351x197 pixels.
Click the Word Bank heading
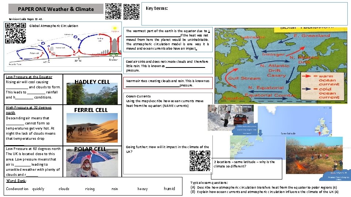[x=16, y=181]
